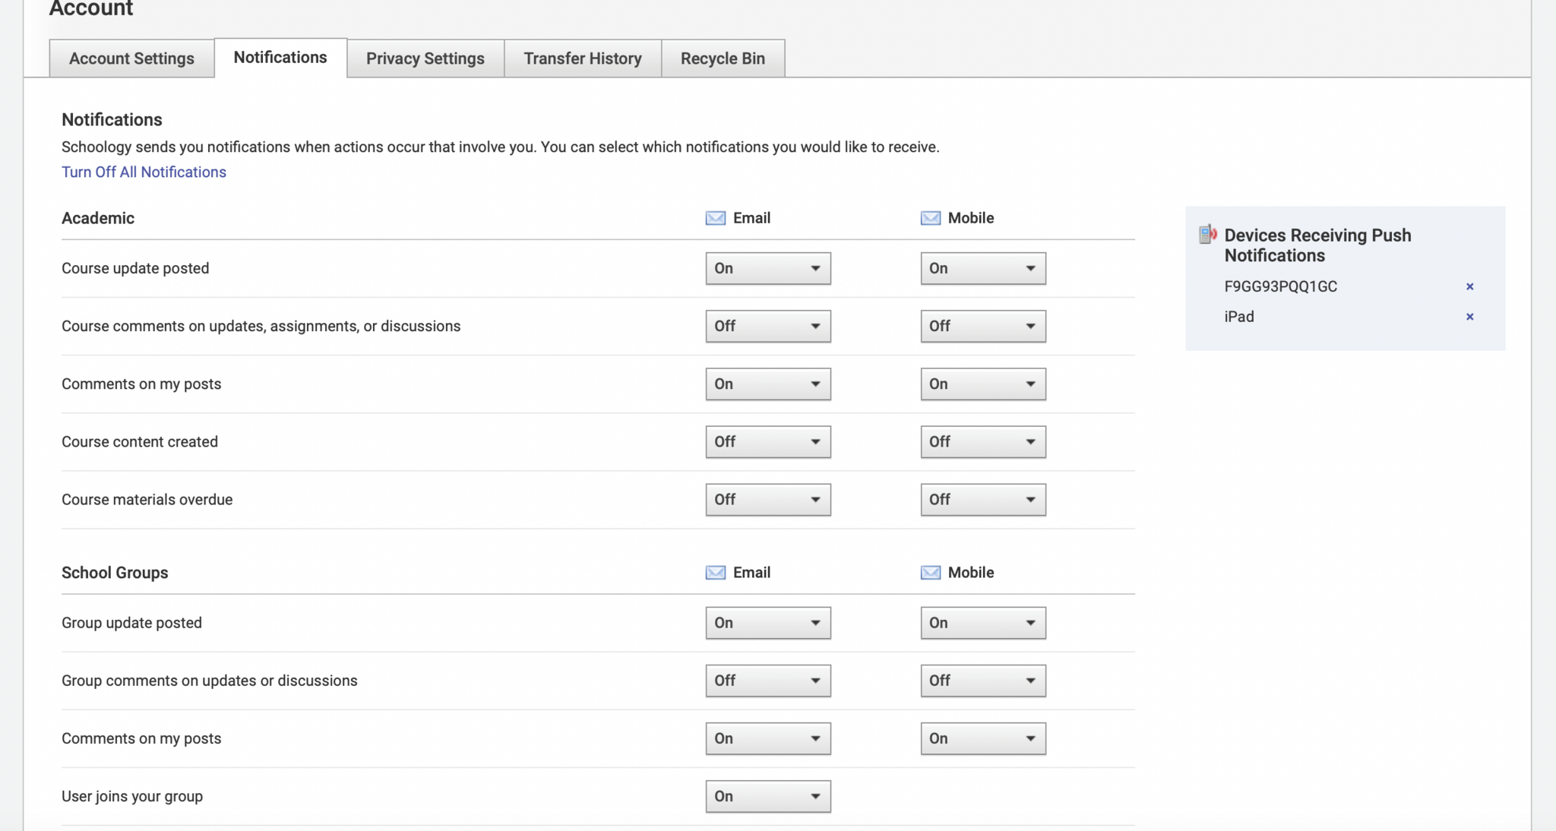Switch to the Account Settings tab

131,58
